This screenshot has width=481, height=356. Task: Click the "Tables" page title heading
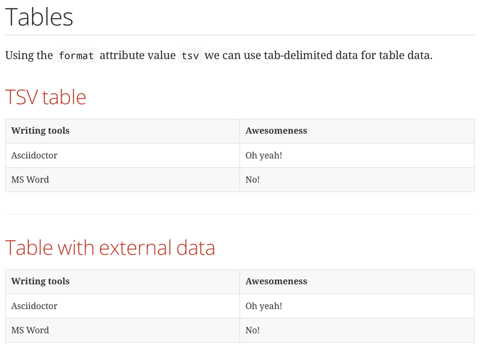coord(39,17)
